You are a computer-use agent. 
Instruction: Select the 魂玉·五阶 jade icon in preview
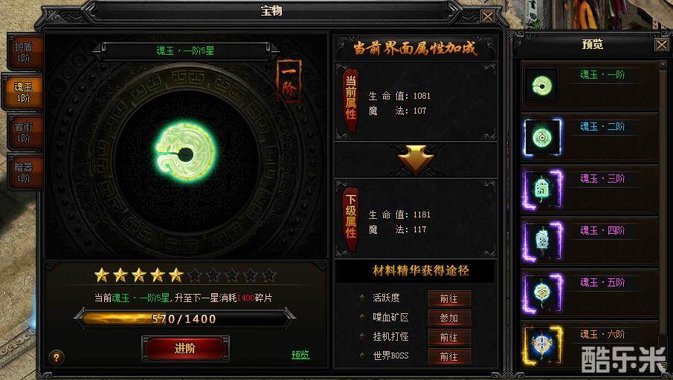click(x=542, y=293)
